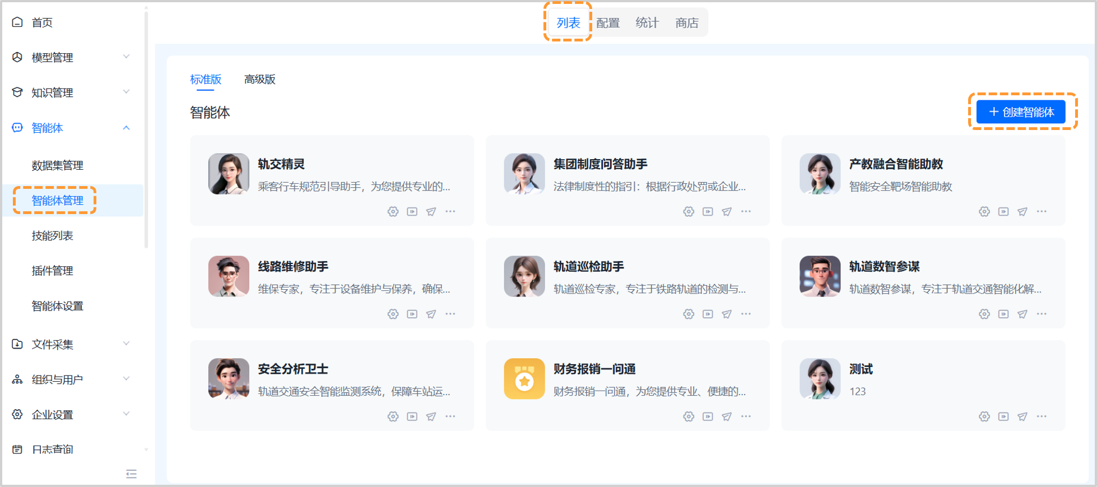Click preview icon on 集团制度问答助手 card
The width and height of the screenshot is (1097, 487).
(x=708, y=211)
